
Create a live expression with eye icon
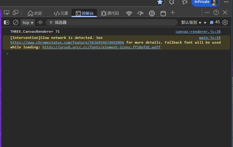(x=40, y=22)
